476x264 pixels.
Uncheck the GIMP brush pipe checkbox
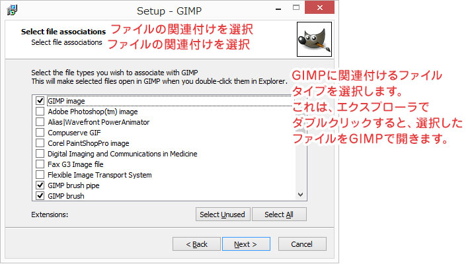(x=40, y=185)
